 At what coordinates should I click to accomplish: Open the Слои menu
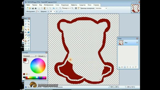click(57, 5)
